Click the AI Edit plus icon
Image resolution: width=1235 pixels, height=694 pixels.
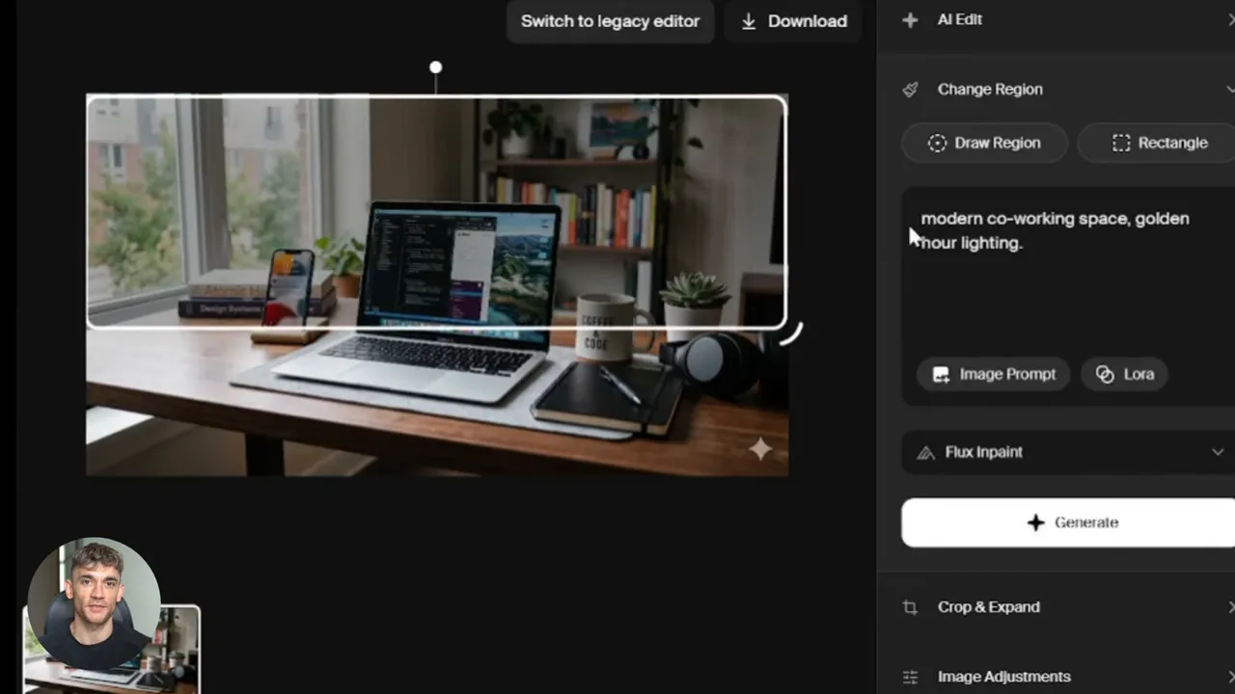pyautogui.click(x=910, y=19)
